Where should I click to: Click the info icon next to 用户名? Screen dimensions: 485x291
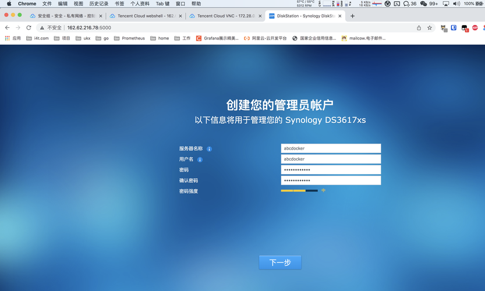click(x=200, y=159)
